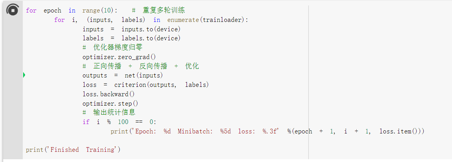Click the green current-line arrow marker

pos(24,75)
